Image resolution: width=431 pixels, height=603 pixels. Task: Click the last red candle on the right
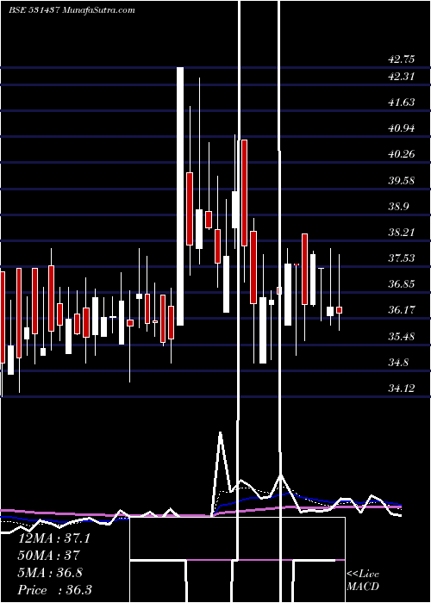pos(339,310)
